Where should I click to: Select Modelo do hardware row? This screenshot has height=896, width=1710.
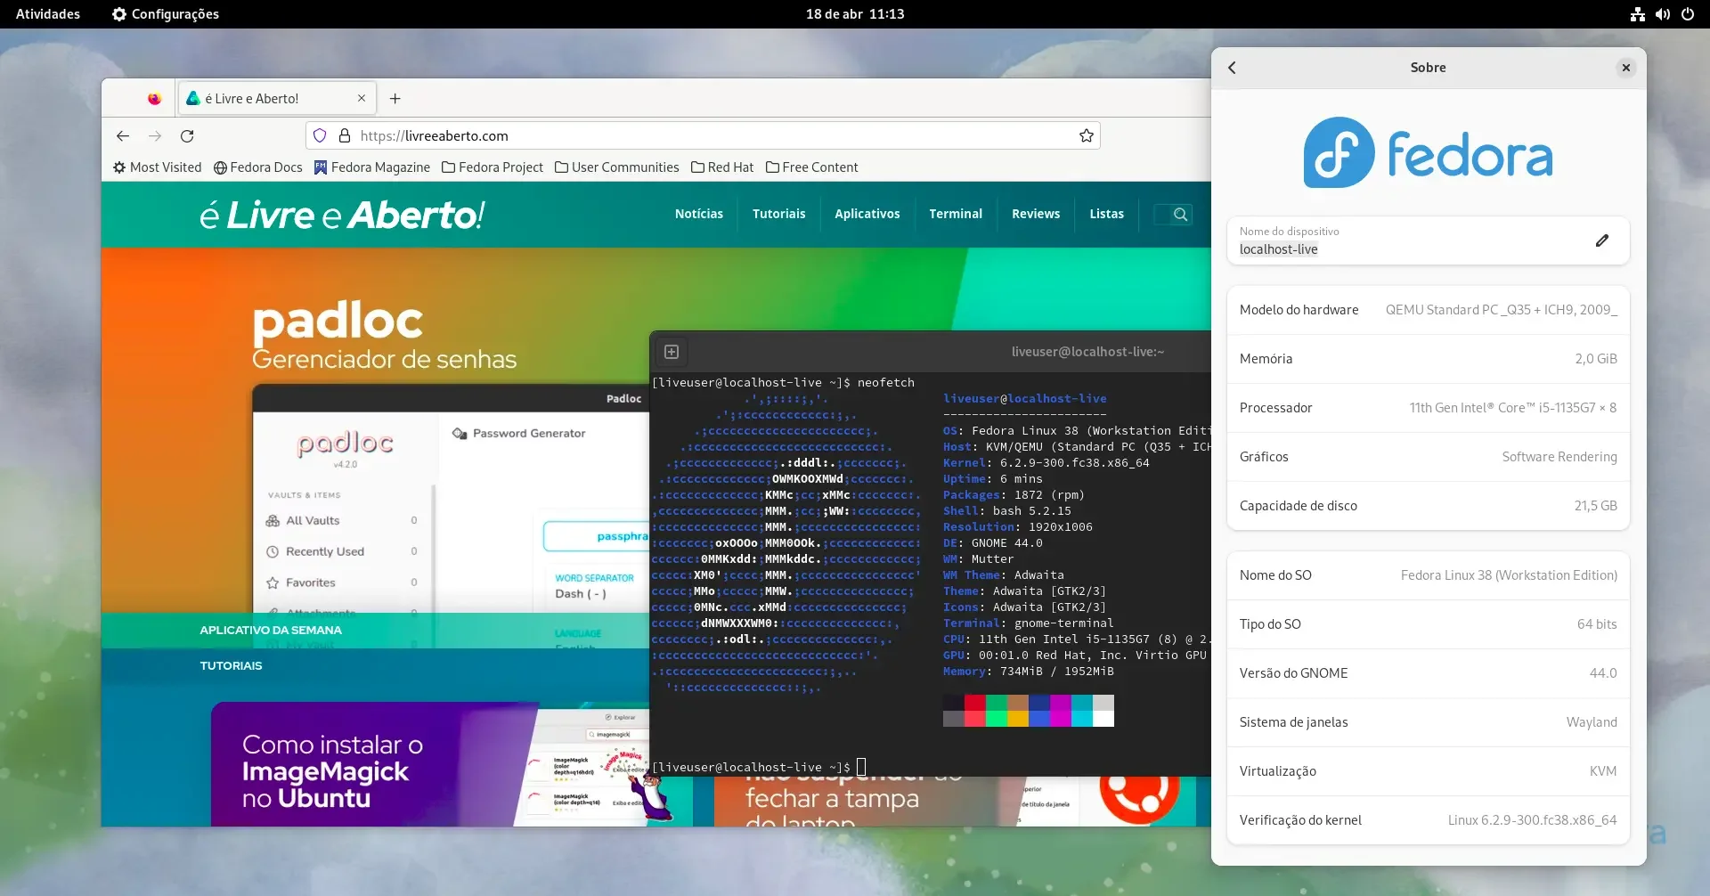[1428, 310]
